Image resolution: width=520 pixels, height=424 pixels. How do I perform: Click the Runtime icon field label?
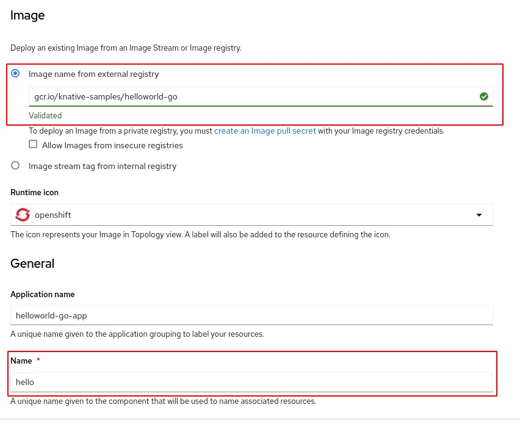35,192
